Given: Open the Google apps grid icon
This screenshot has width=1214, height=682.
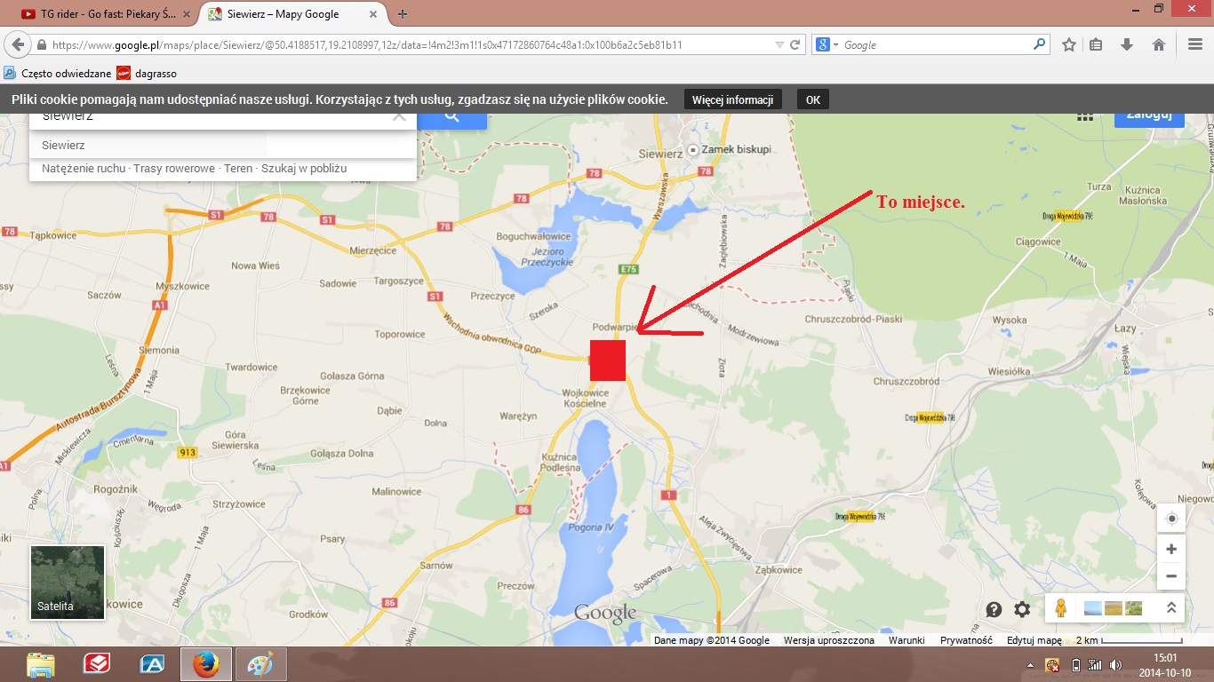Looking at the screenshot, I should 1084,116.
